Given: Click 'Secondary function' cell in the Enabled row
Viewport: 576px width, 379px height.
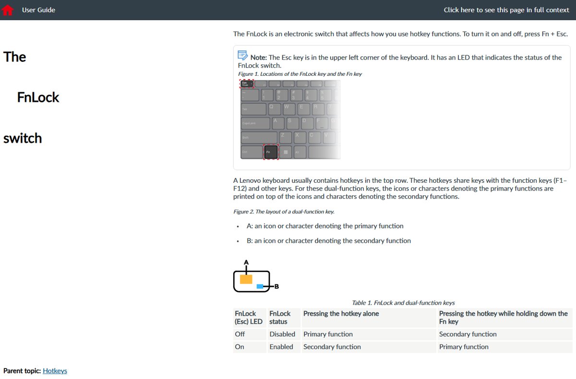Looking at the screenshot, I should [369, 347].
